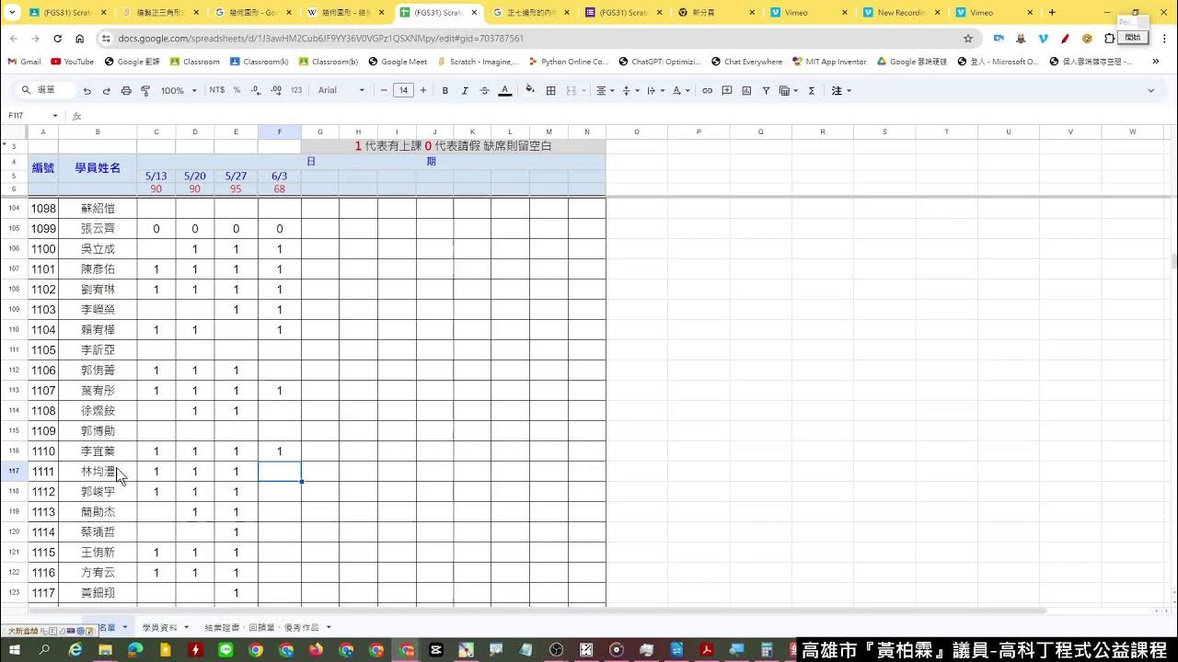The image size is (1178, 662).
Task: Select the cell with name 林均澧
Action: (98, 472)
